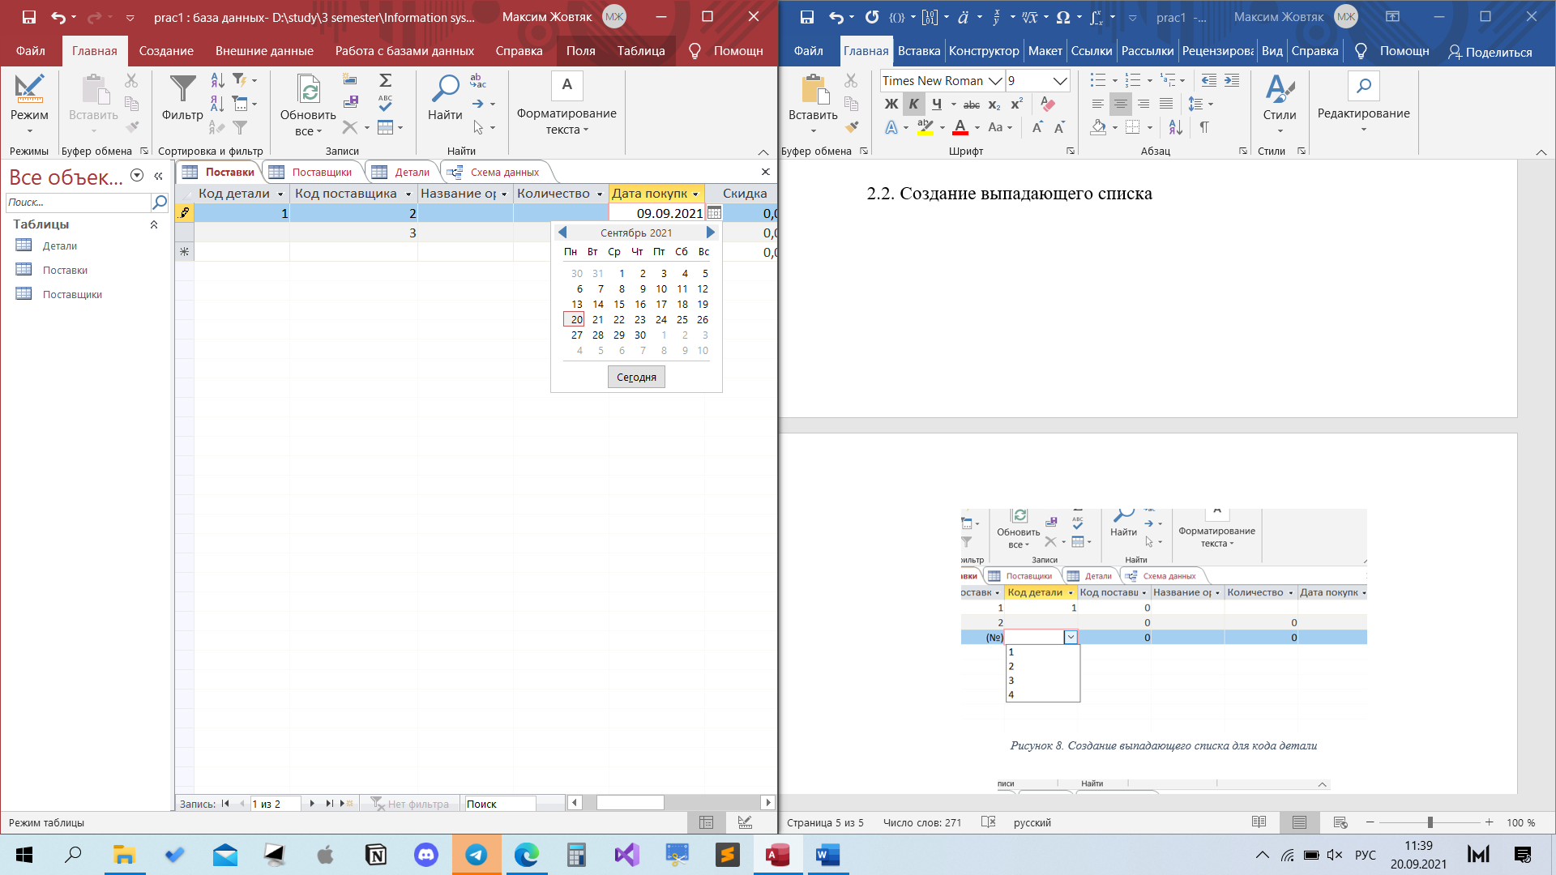Open the Код детали column dropdown arrow
This screenshot has height=875, width=1556.
pyautogui.click(x=280, y=194)
